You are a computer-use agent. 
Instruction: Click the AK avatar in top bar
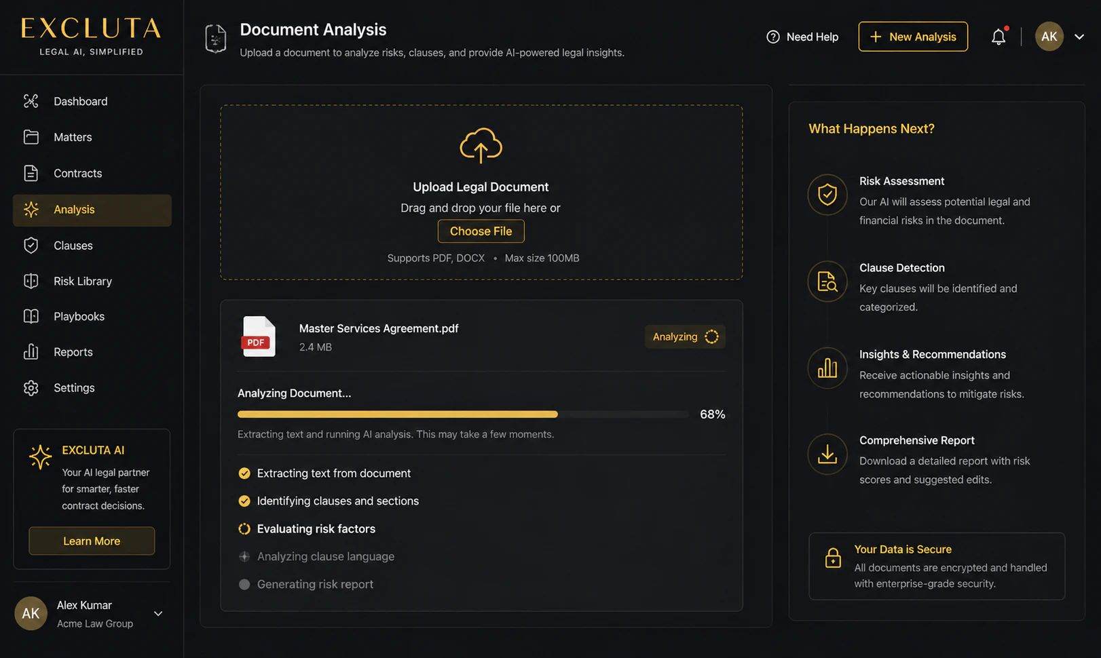pos(1049,37)
